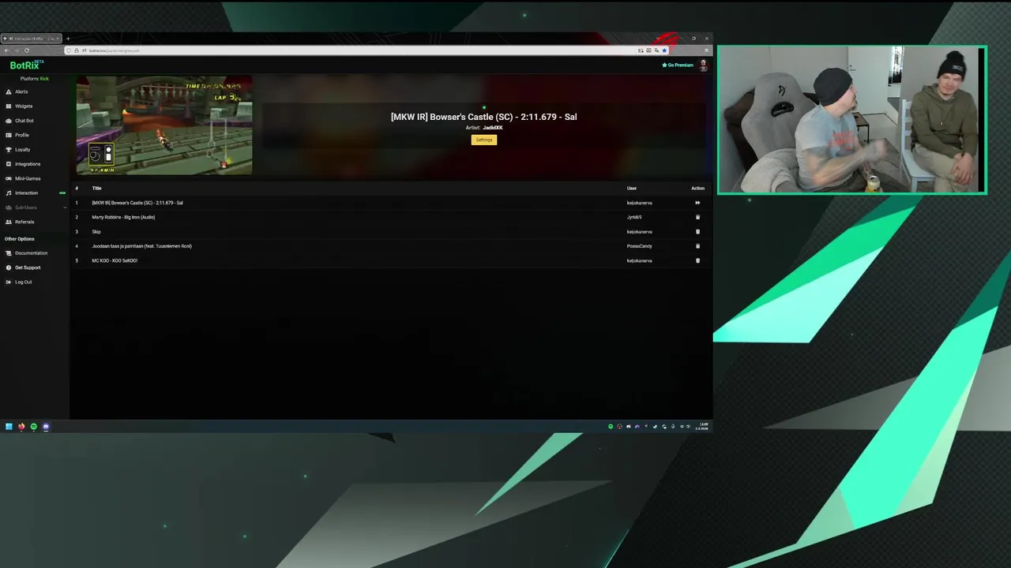Bookmark page with the star icon

[664, 50]
